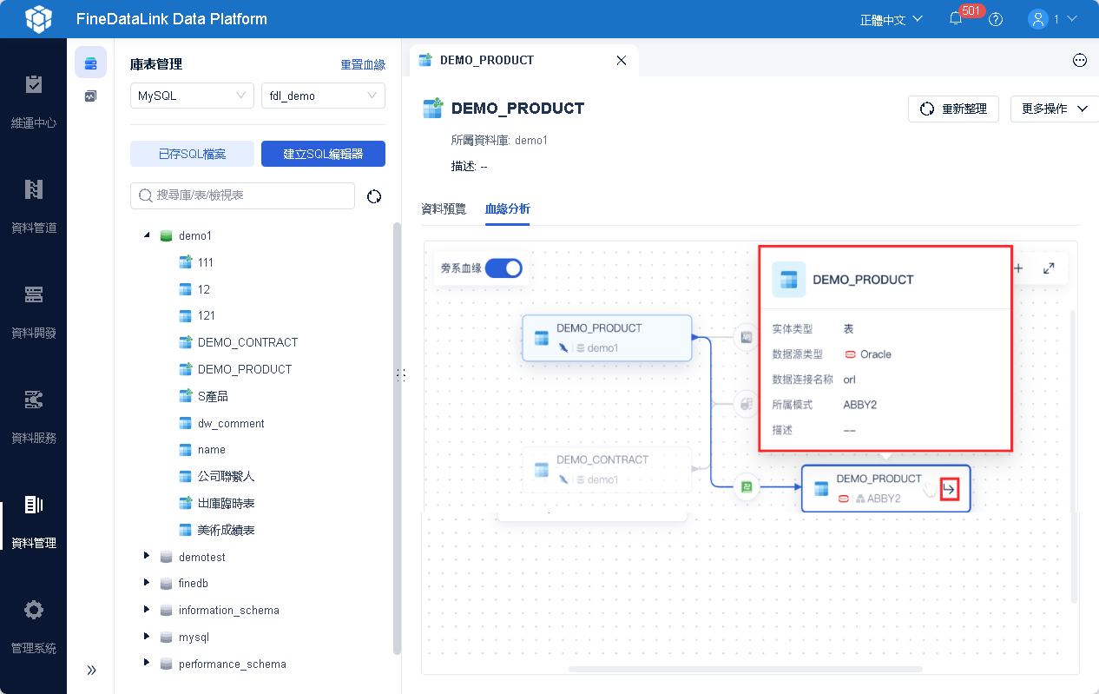Click the tree panel vertical scrollbar
Image resolution: width=1099 pixels, height=694 pixels.
pyautogui.click(x=398, y=438)
